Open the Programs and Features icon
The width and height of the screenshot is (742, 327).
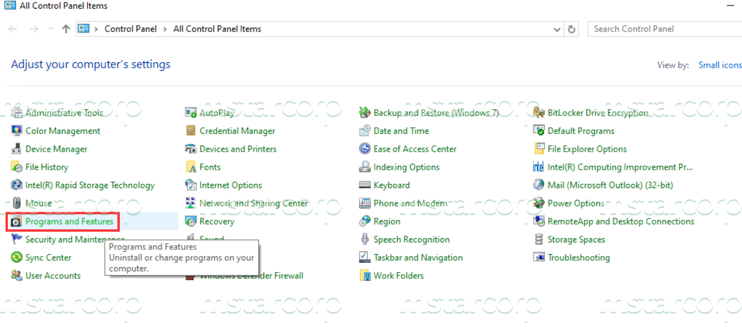[x=17, y=221]
